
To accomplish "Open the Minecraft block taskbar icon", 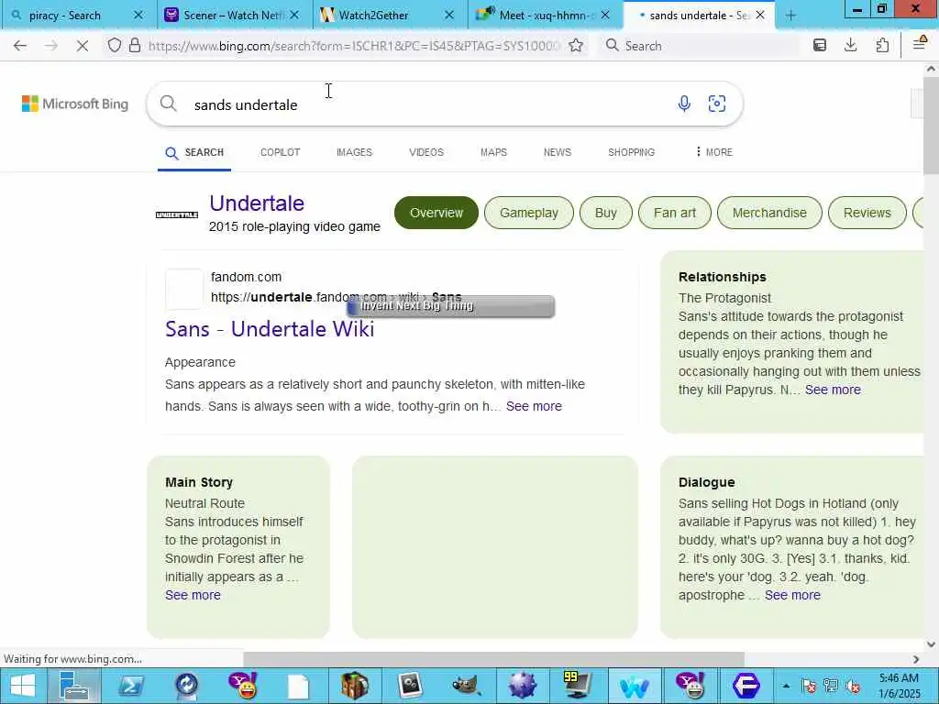I will tap(355, 686).
